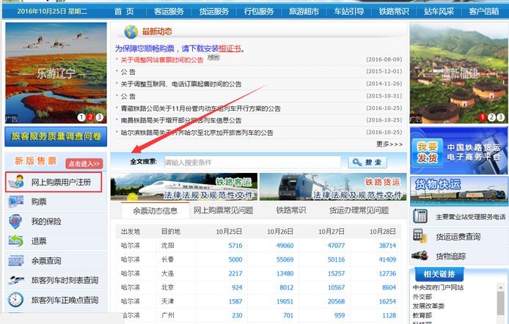
Task: Click the 购票 ticket purchase icon
Action: (16, 202)
